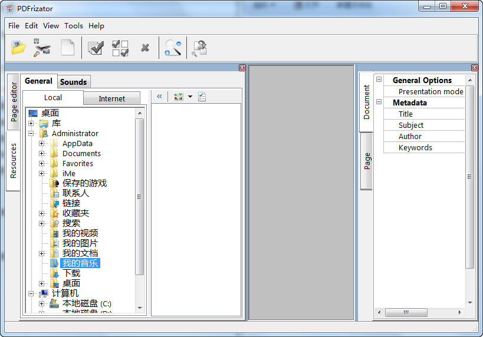Image resolution: width=483 pixels, height=337 pixels.
Task: Click the four-checkbox selection toolbar icon
Action: pyautogui.click(x=120, y=48)
